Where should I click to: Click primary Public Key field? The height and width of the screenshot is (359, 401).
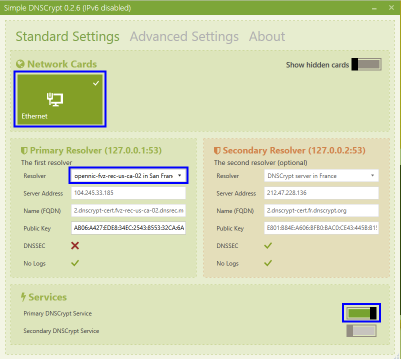point(128,228)
